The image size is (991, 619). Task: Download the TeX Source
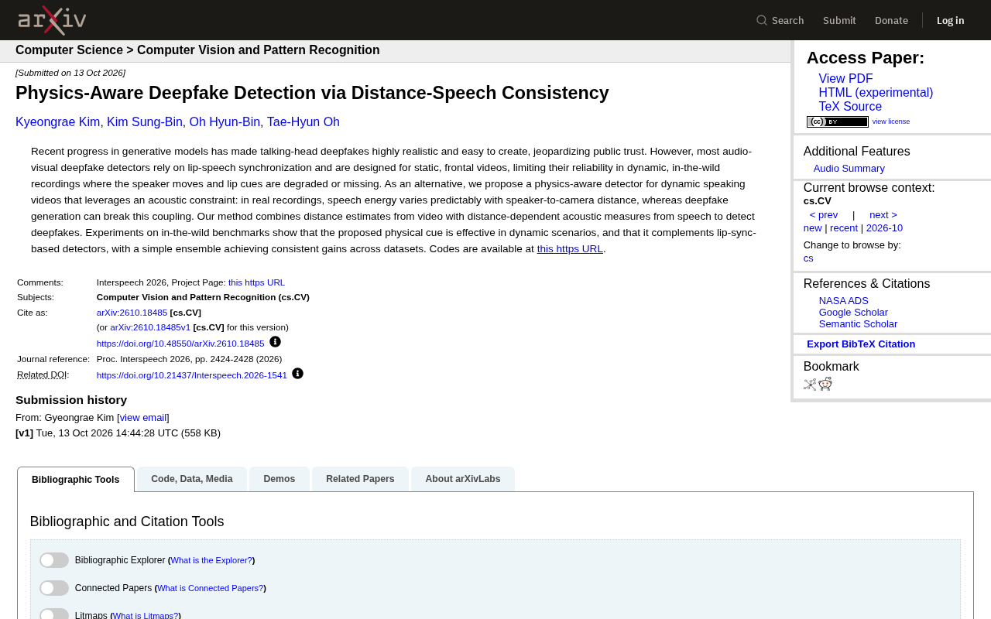(850, 107)
